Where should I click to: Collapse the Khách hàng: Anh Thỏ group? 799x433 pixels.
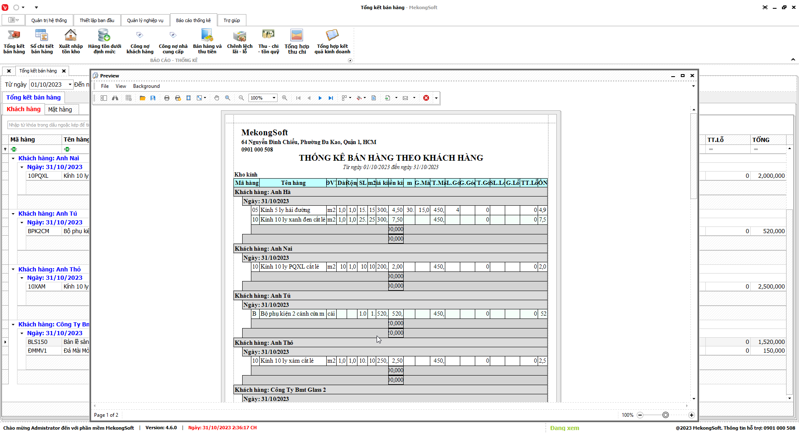click(x=13, y=269)
